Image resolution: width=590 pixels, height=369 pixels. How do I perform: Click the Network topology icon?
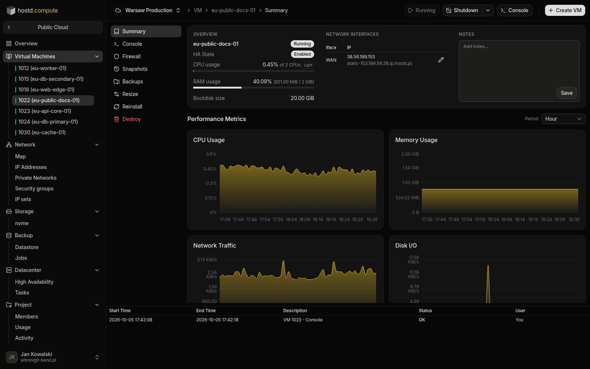pos(9,145)
